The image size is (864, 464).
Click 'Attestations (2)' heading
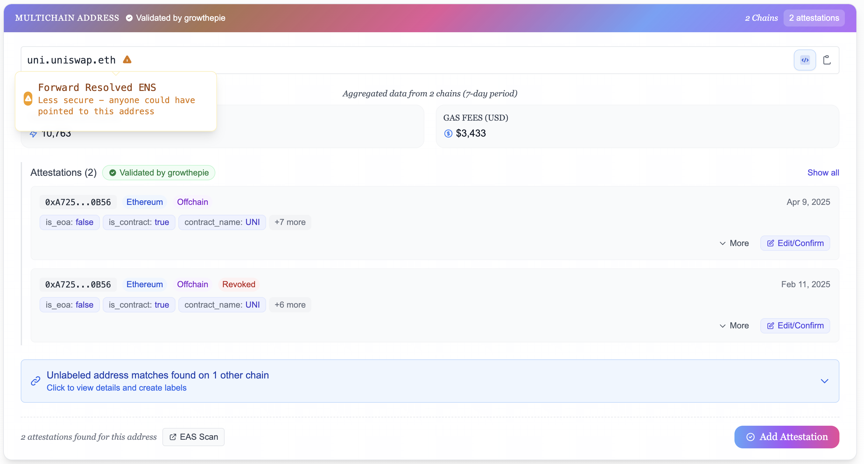[x=64, y=172]
